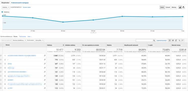Screen dimensions: 188x91
Task: Switch to the Eksplorator tab
Action: click(5, 3)
